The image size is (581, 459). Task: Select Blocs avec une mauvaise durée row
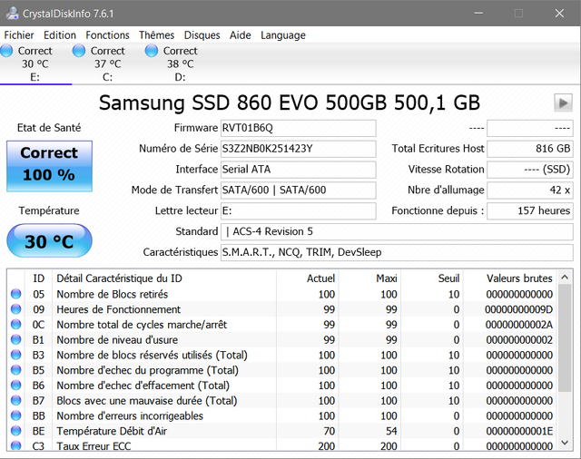coord(282,401)
